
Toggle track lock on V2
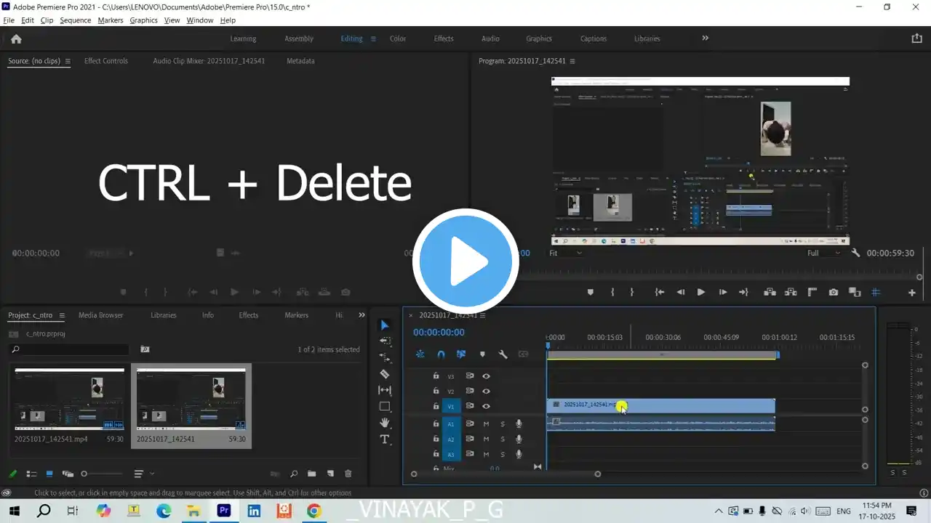pyautogui.click(x=436, y=392)
